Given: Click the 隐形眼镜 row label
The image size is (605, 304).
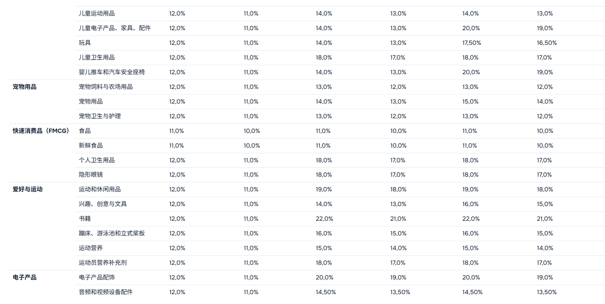Looking at the screenshot, I should point(91,175).
